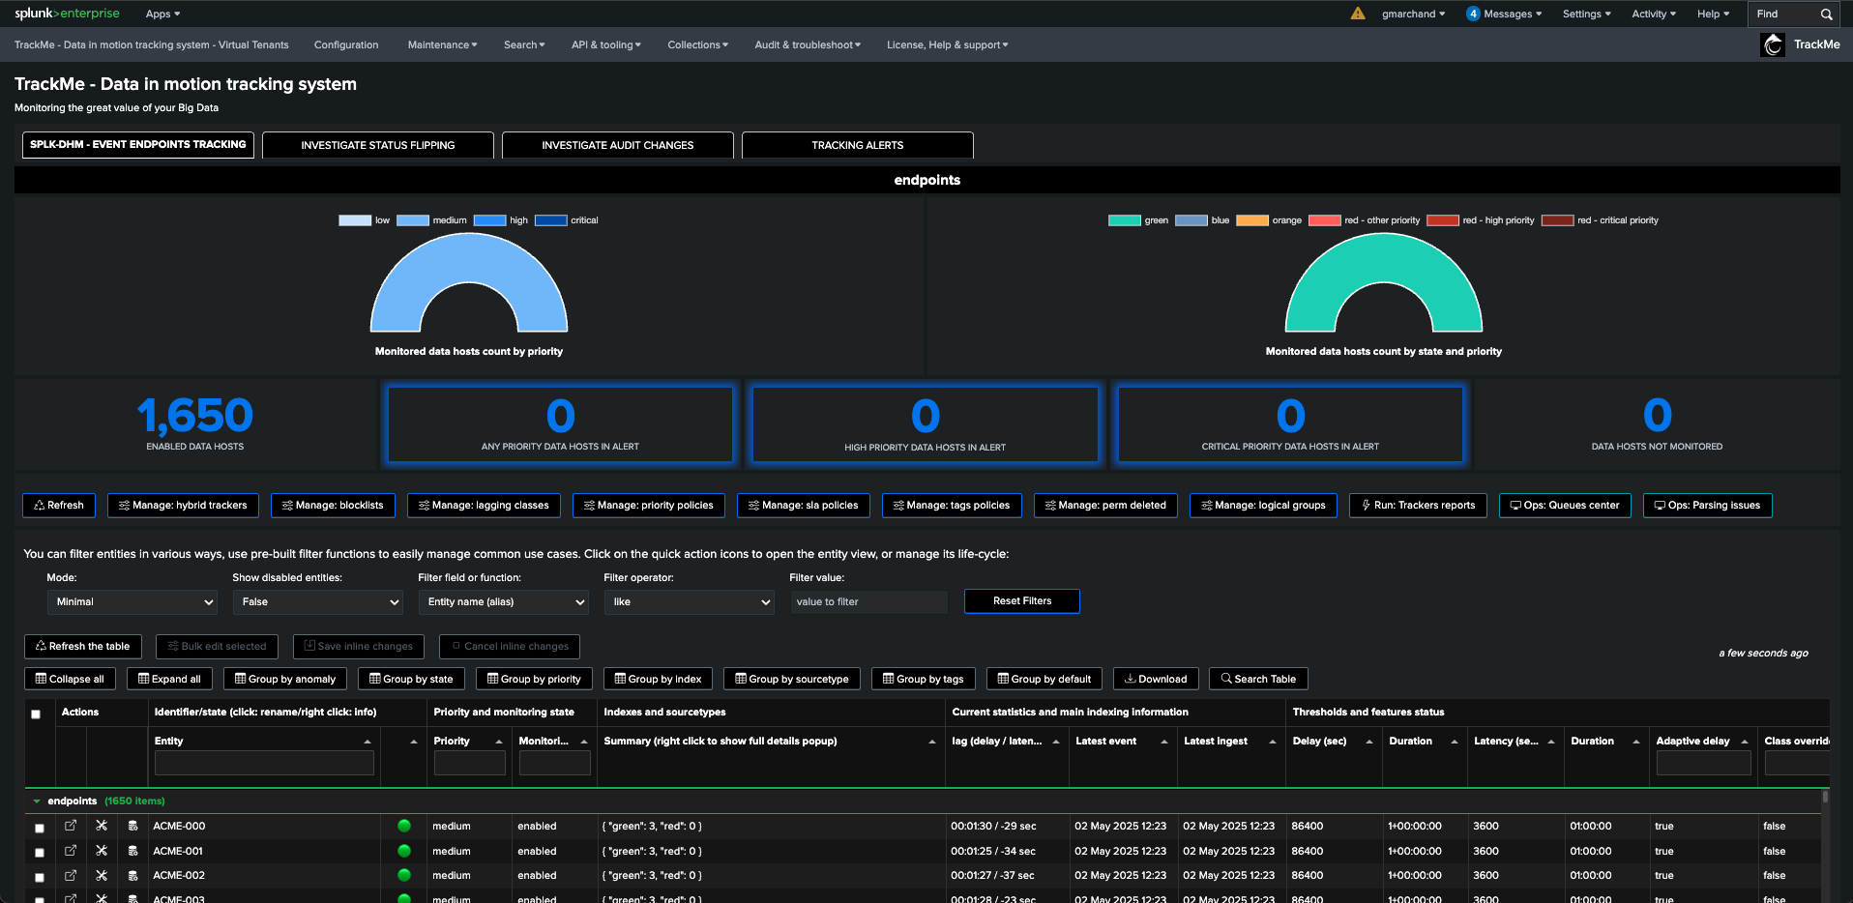Switch to Investigate Status Flipping tab
The width and height of the screenshot is (1853, 903).
click(x=378, y=145)
